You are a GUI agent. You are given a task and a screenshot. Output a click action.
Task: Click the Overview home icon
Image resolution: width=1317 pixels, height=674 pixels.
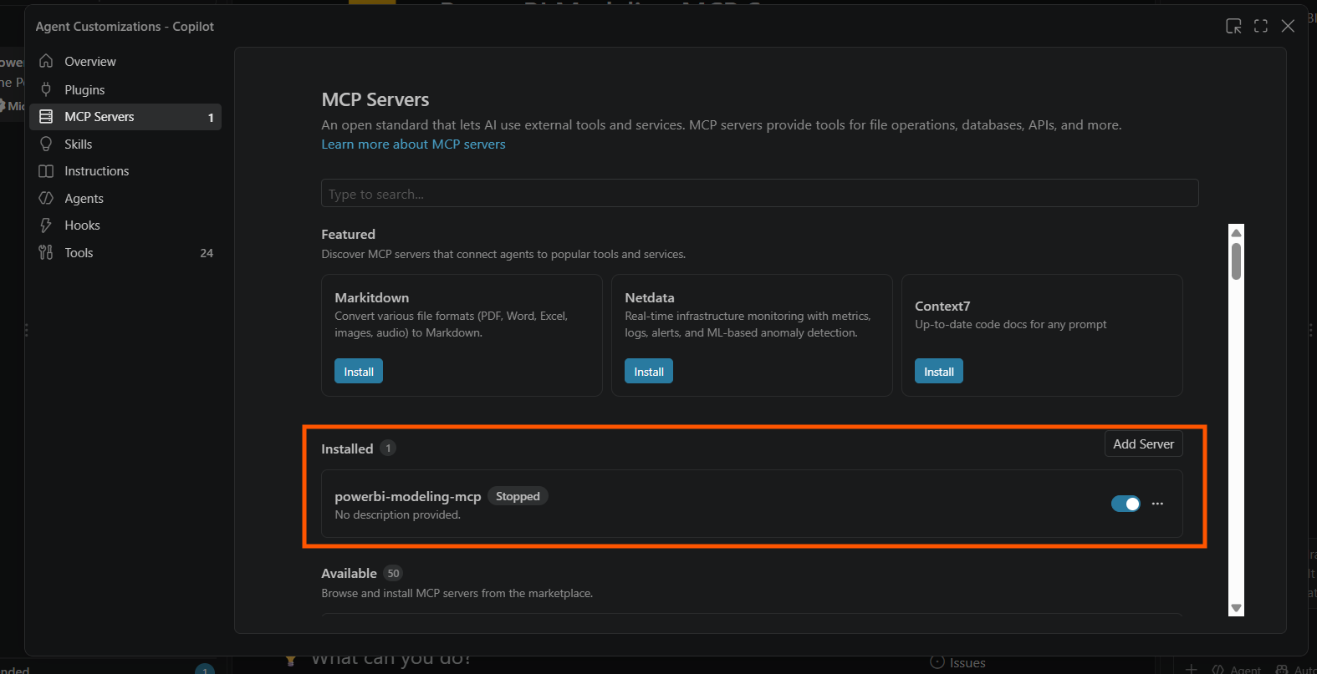tap(46, 62)
